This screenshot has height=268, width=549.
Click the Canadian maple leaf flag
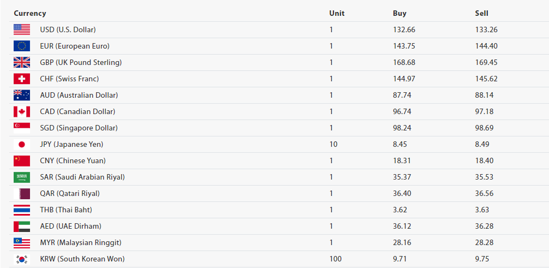22,111
